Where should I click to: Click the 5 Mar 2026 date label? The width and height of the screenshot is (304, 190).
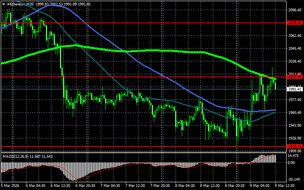click(x=10, y=186)
